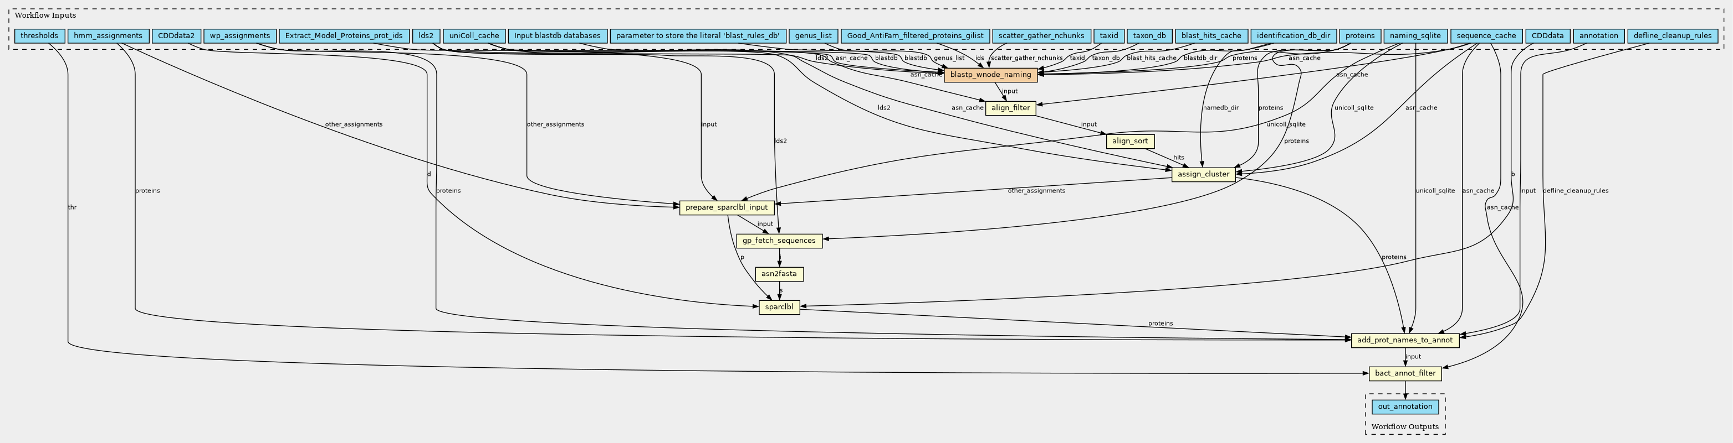
Task: Select the assign_cluster step node
Action: tap(1204, 175)
